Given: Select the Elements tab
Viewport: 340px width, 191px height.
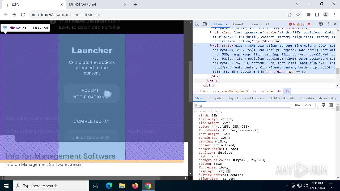Looking at the screenshot, I should [x=220, y=24].
